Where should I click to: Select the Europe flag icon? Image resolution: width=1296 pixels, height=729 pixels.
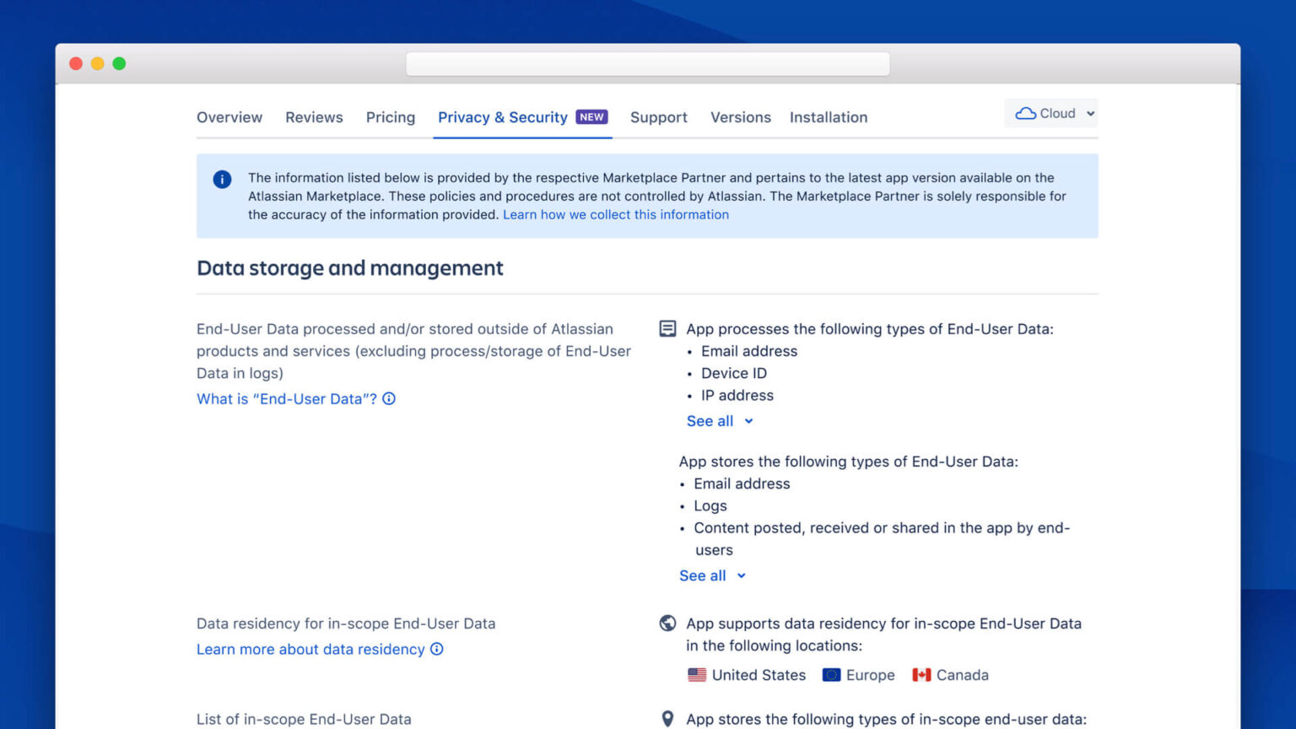[x=832, y=674]
